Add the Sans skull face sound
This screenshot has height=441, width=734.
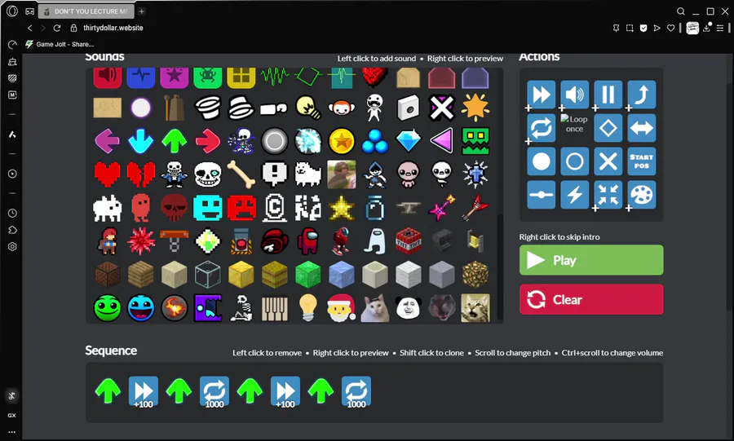point(207,174)
